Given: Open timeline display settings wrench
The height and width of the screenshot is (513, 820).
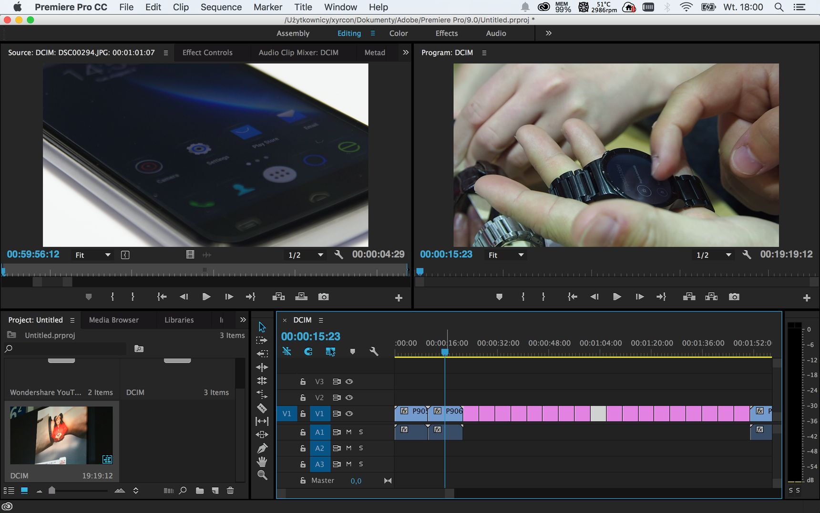Looking at the screenshot, I should coord(374,351).
